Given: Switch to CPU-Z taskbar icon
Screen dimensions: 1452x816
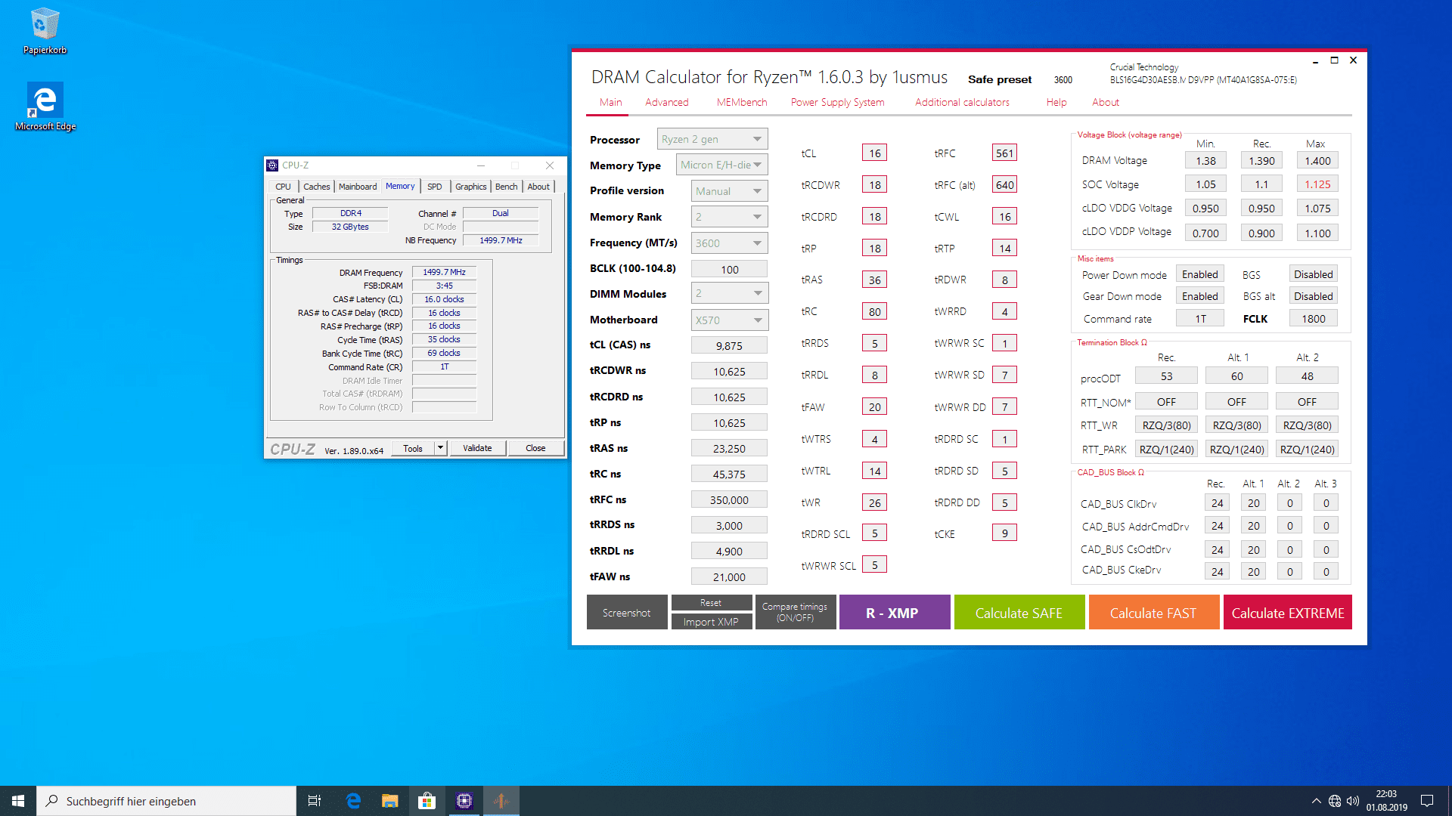Looking at the screenshot, I should pyautogui.click(x=464, y=801).
